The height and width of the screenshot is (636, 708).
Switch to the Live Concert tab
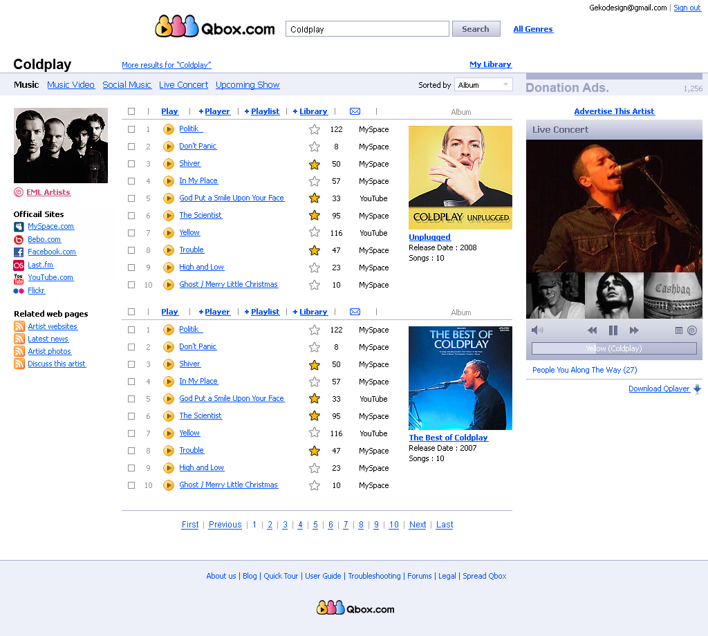tap(184, 85)
